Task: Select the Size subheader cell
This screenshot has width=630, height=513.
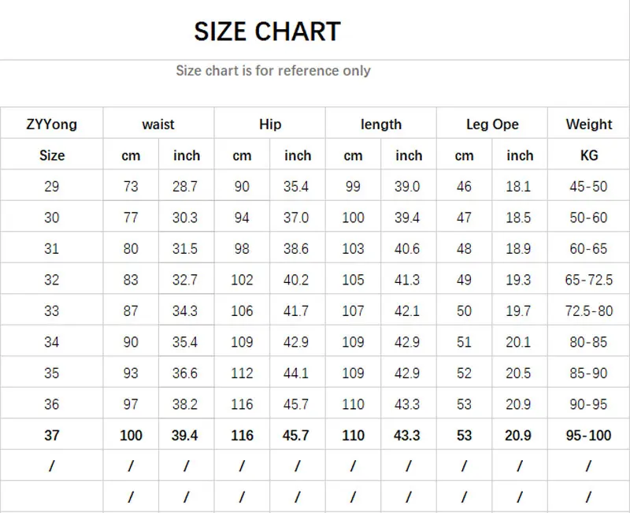Action: point(52,156)
